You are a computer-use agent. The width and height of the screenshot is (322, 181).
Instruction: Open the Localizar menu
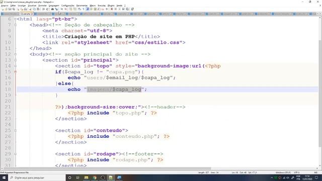[x=22, y=6]
